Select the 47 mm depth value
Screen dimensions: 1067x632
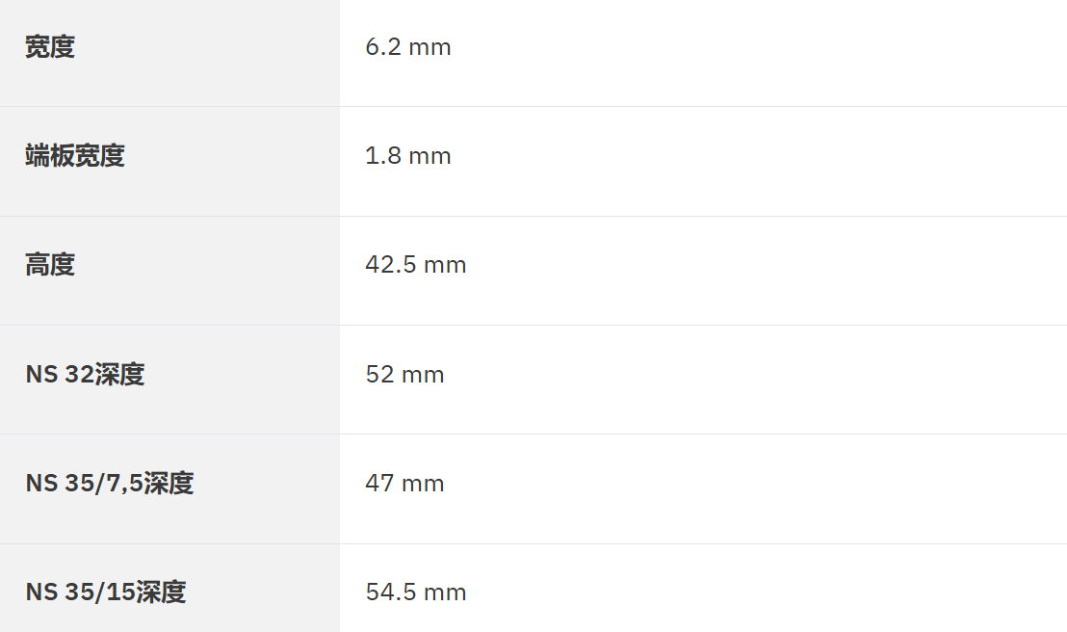tap(404, 483)
